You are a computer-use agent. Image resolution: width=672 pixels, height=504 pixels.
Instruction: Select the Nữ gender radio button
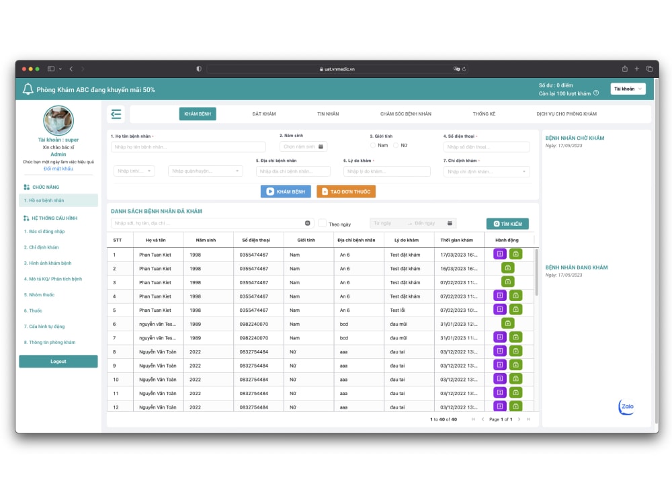[396, 145]
